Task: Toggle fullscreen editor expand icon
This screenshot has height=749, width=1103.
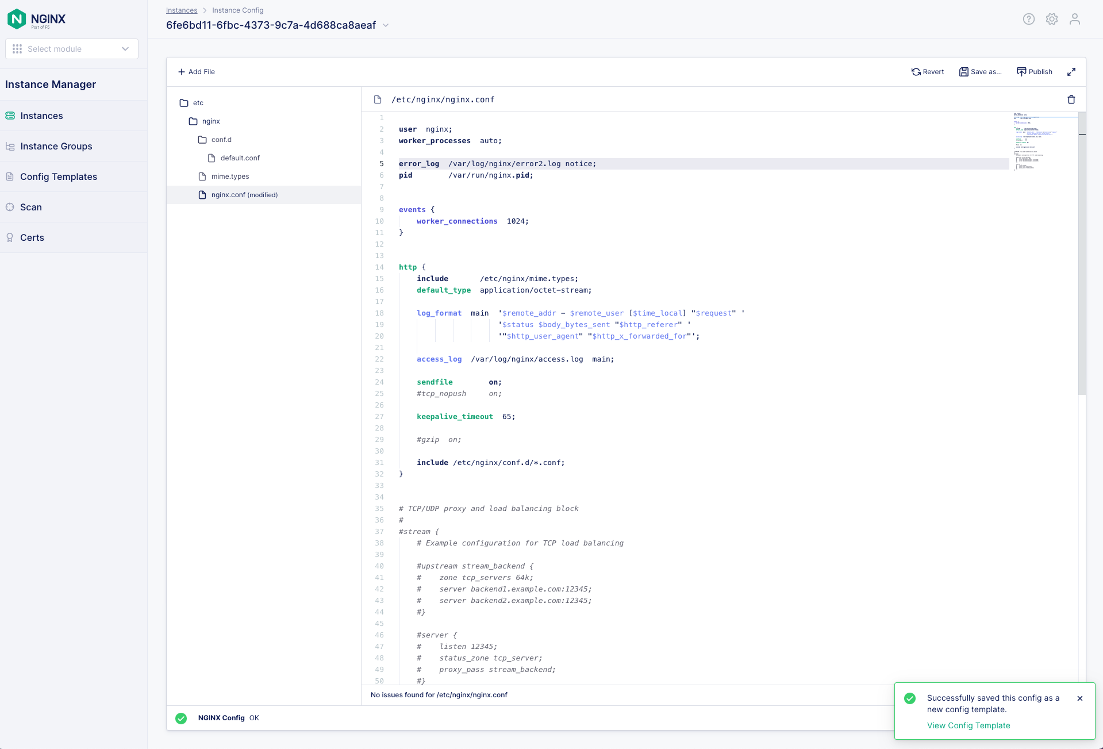Action: [1071, 72]
